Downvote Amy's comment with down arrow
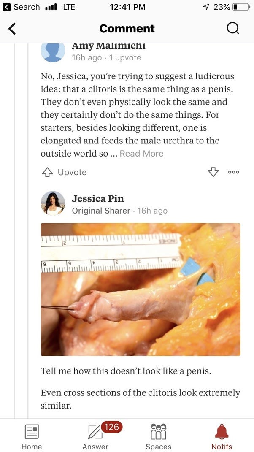Screen dimensions: 254x452 pos(213,172)
